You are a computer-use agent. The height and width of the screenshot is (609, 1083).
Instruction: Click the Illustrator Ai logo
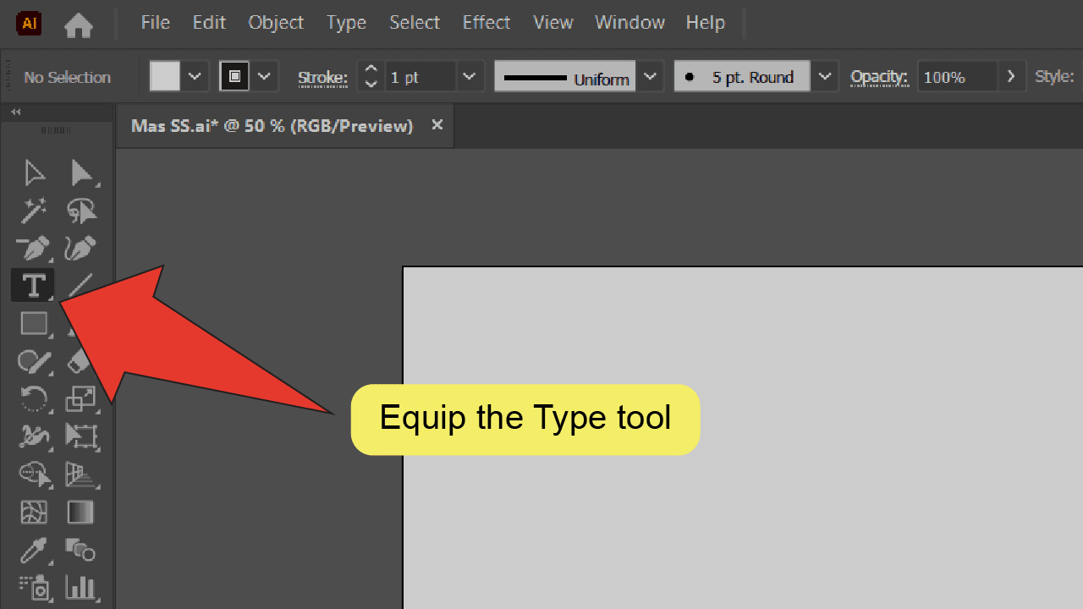coord(29,24)
